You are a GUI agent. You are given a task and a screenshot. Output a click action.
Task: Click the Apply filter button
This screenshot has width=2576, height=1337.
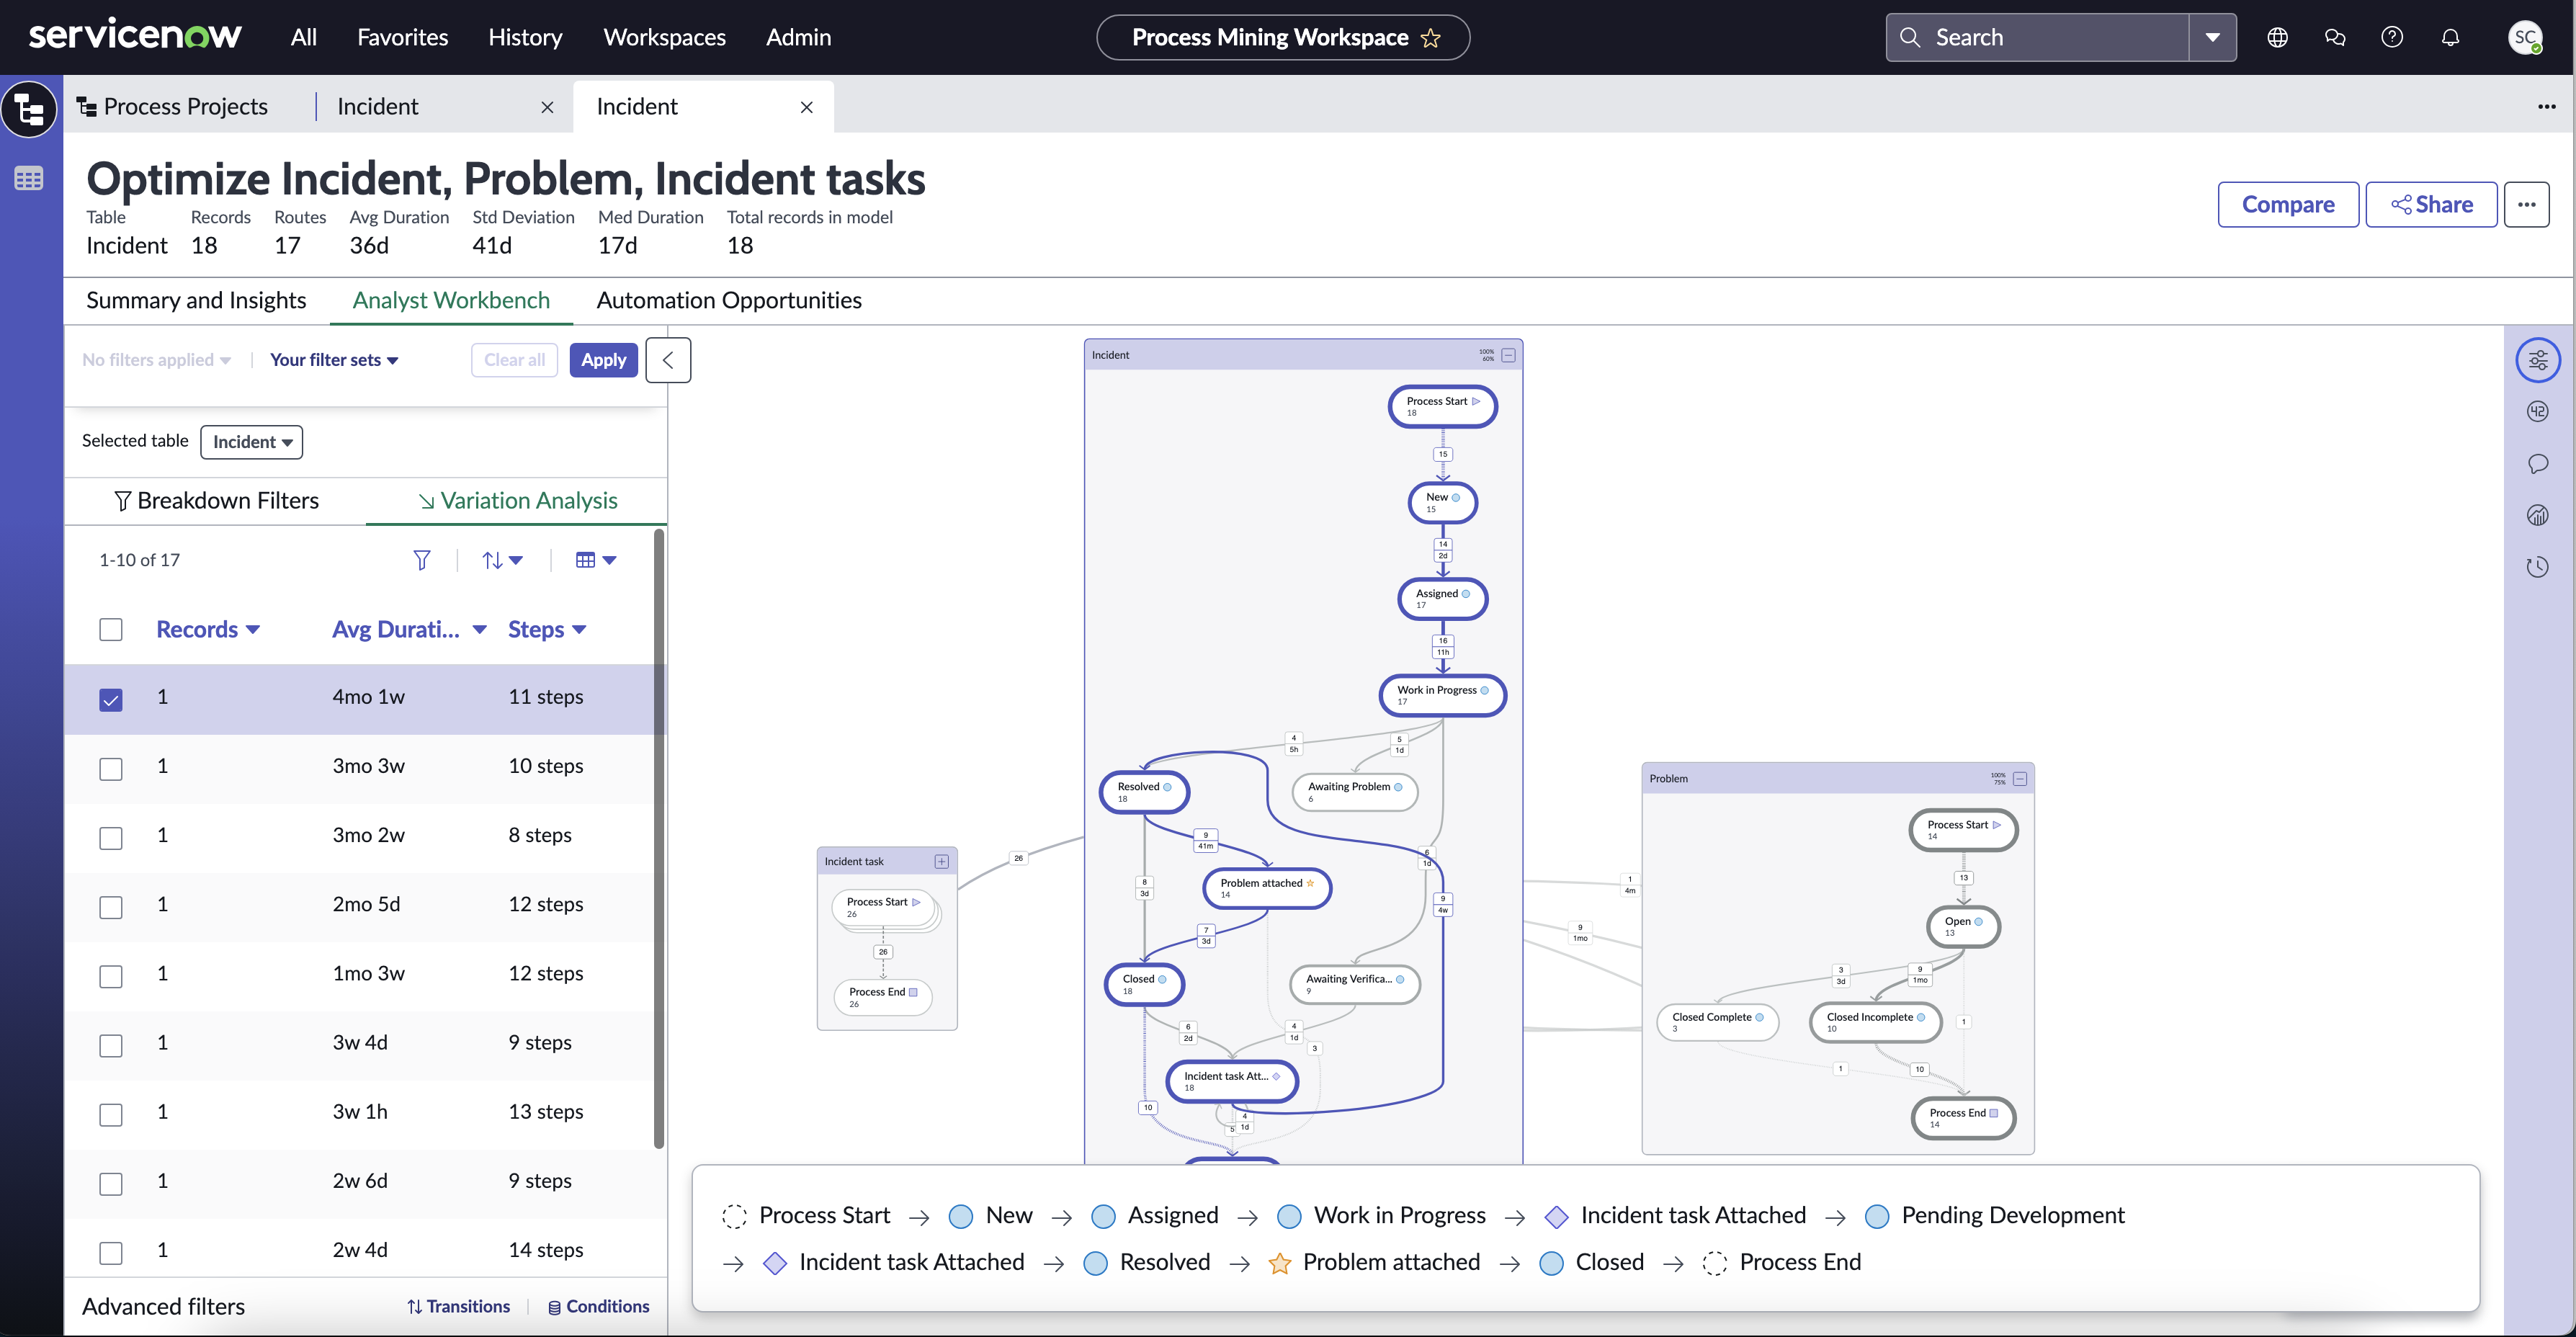604,360
